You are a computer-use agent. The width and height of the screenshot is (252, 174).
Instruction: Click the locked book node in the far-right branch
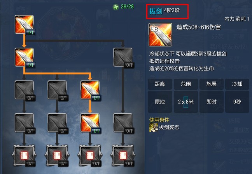pyautogui.click(x=123, y=155)
